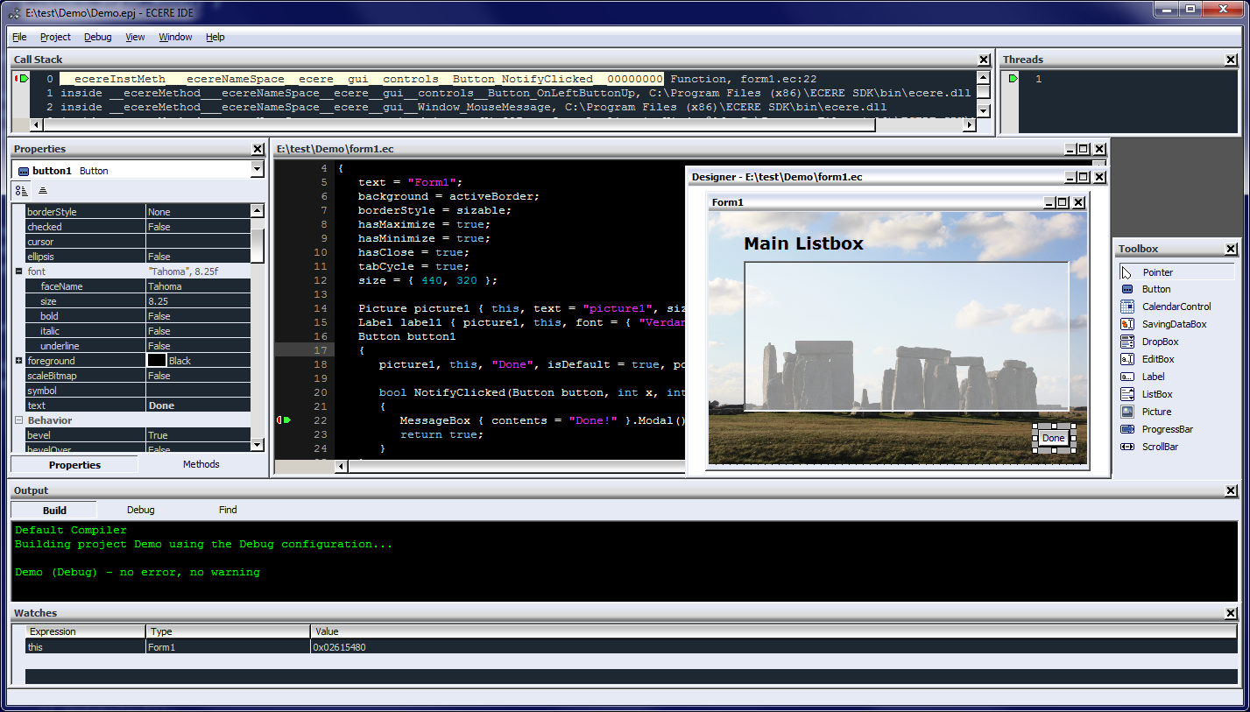Click the green thread arrow in Threads
Image resolution: width=1250 pixels, height=712 pixels.
click(1013, 79)
